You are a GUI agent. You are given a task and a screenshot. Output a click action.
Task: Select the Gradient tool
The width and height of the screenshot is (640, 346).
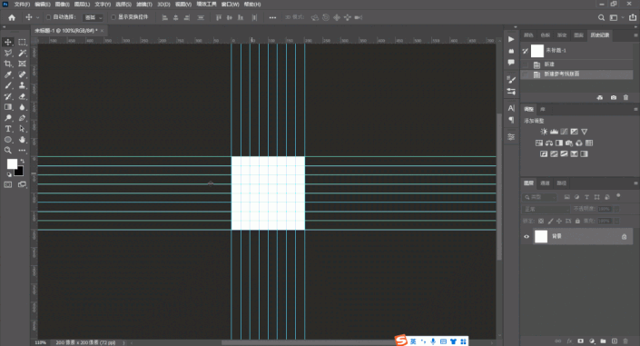[x=8, y=107]
